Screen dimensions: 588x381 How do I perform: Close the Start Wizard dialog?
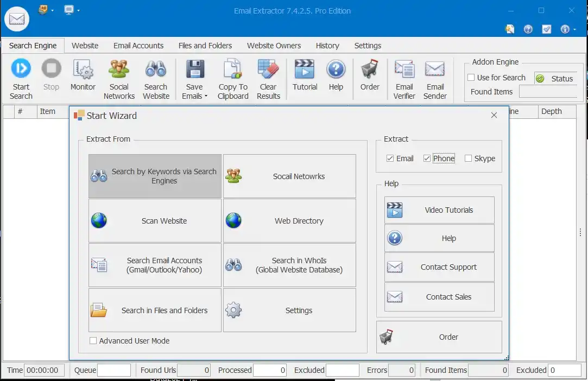(x=494, y=115)
